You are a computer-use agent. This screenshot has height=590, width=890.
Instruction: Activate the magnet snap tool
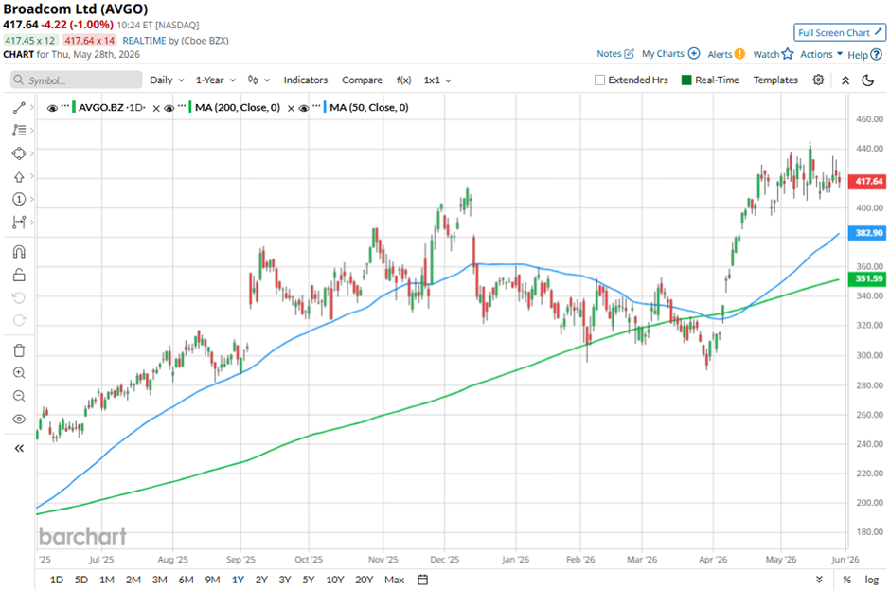pyautogui.click(x=19, y=252)
